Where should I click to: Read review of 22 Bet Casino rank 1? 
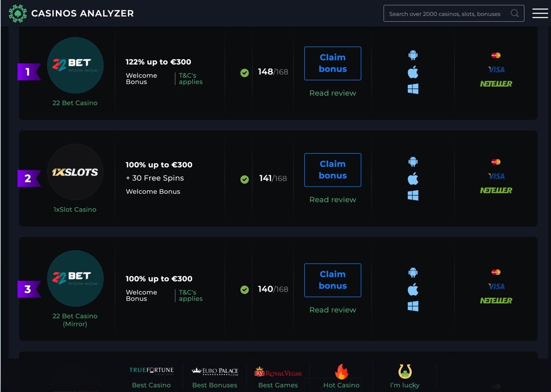(333, 93)
